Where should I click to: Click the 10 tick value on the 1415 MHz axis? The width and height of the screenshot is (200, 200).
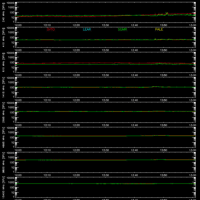(x=13, y=92)
